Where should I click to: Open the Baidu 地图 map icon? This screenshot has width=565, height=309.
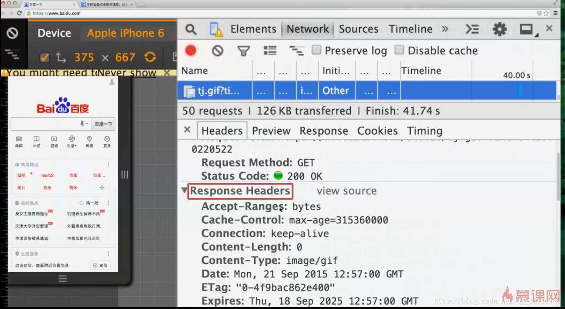tap(89, 142)
